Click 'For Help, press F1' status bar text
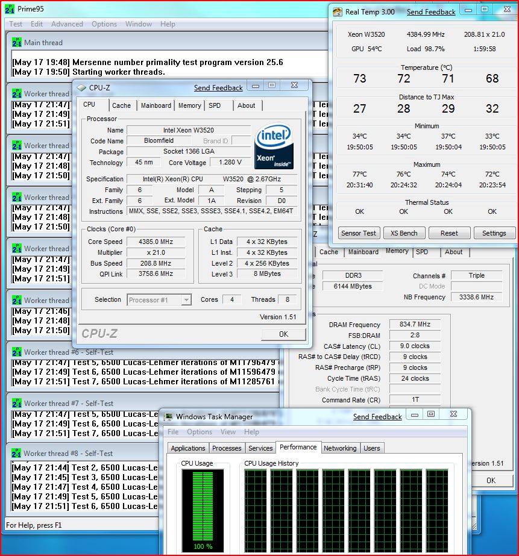Screen dimensions: 519x556 (x=34, y=525)
